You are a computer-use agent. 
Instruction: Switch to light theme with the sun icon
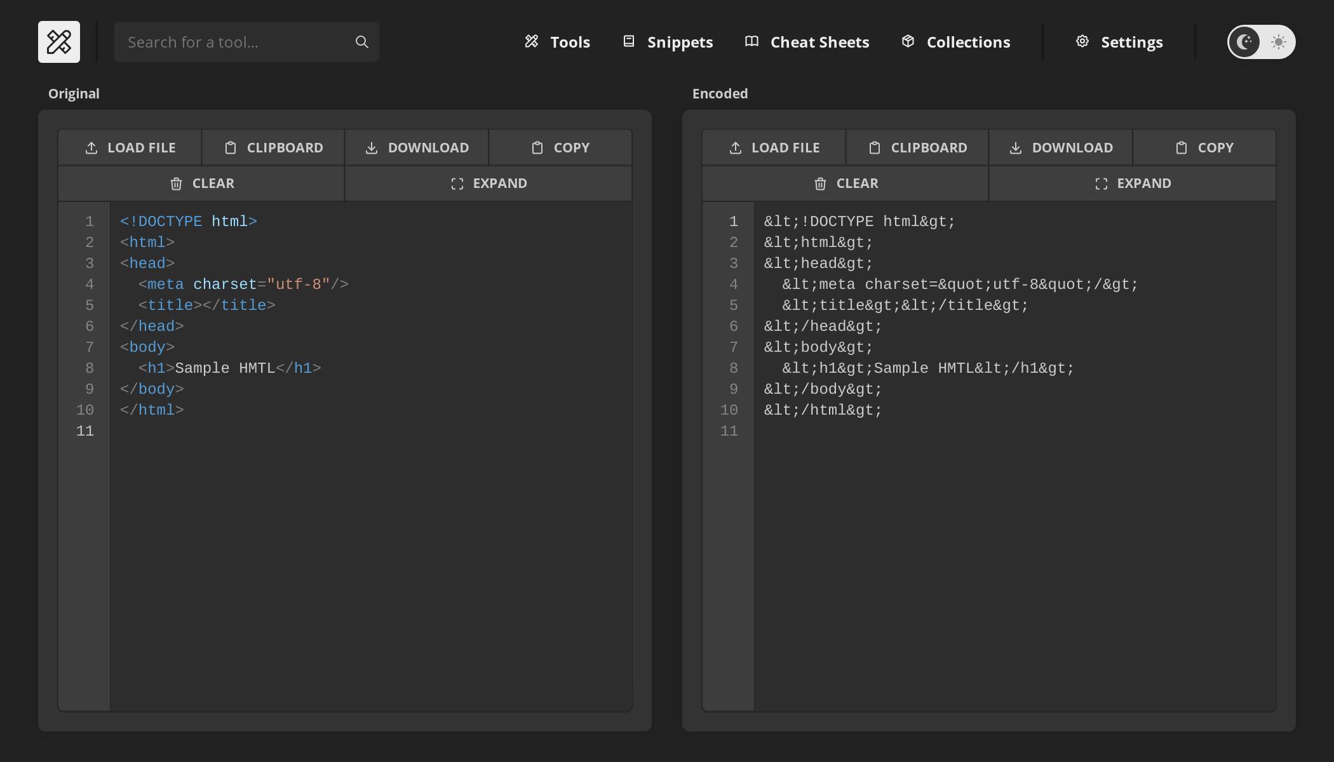[x=1277, y=42]
